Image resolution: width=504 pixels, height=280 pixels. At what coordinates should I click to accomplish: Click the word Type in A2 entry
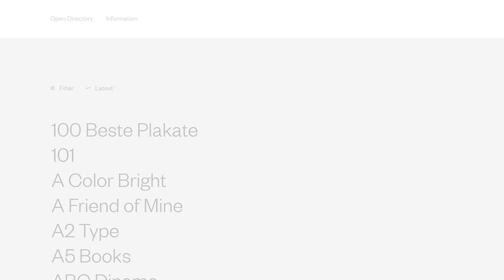pyautogui.click(x=99, y=231)
